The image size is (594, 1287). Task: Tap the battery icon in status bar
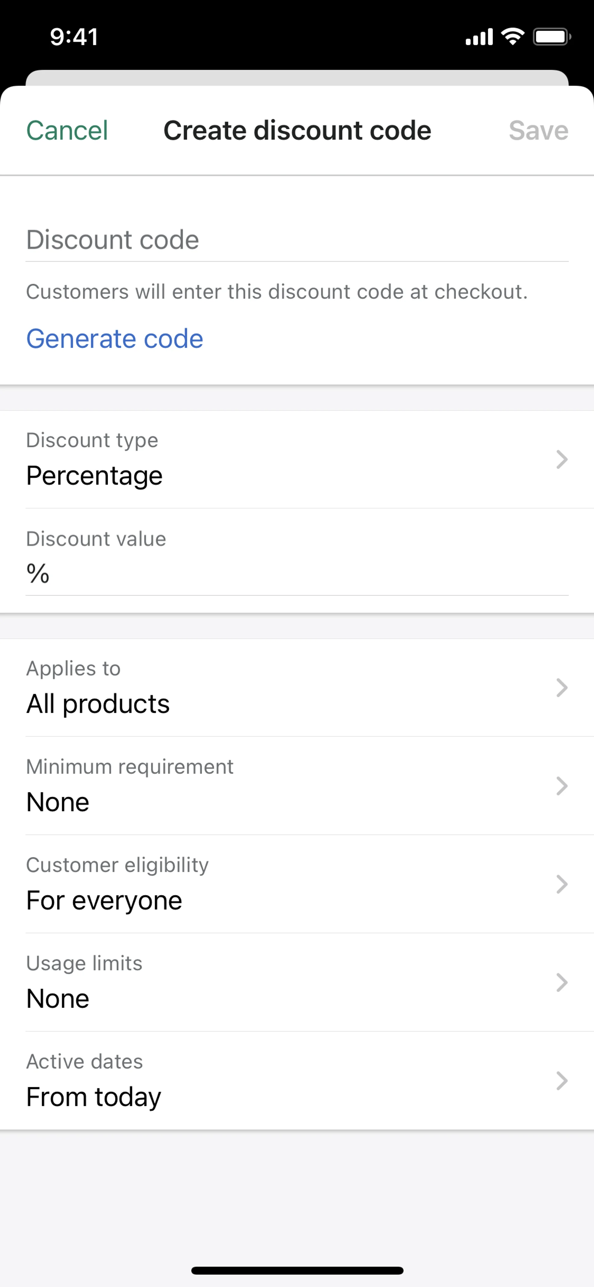[x=551, y=37]
